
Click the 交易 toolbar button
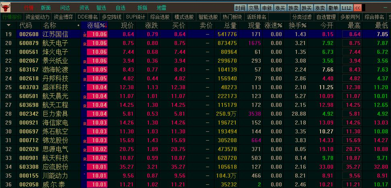(253, 8)
